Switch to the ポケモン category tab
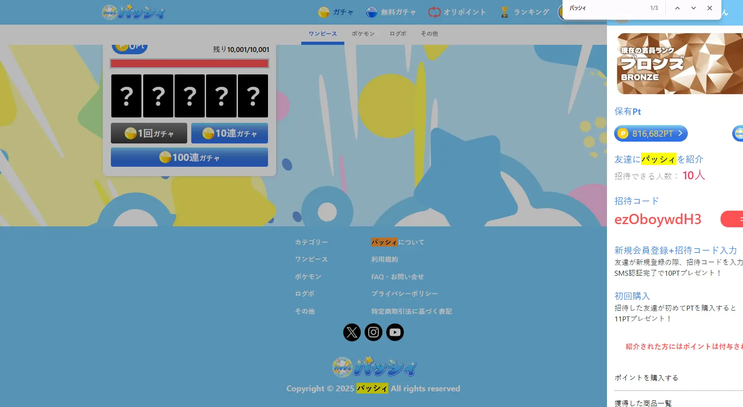 point(363,34)
